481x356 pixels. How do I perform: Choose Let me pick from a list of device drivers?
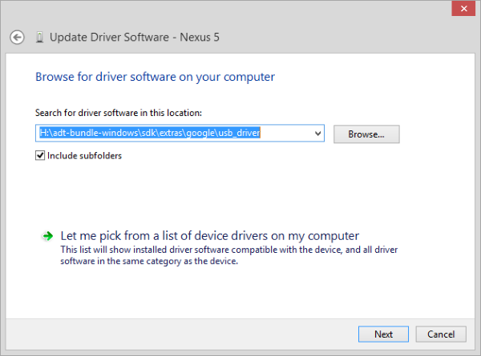(209, 236)
